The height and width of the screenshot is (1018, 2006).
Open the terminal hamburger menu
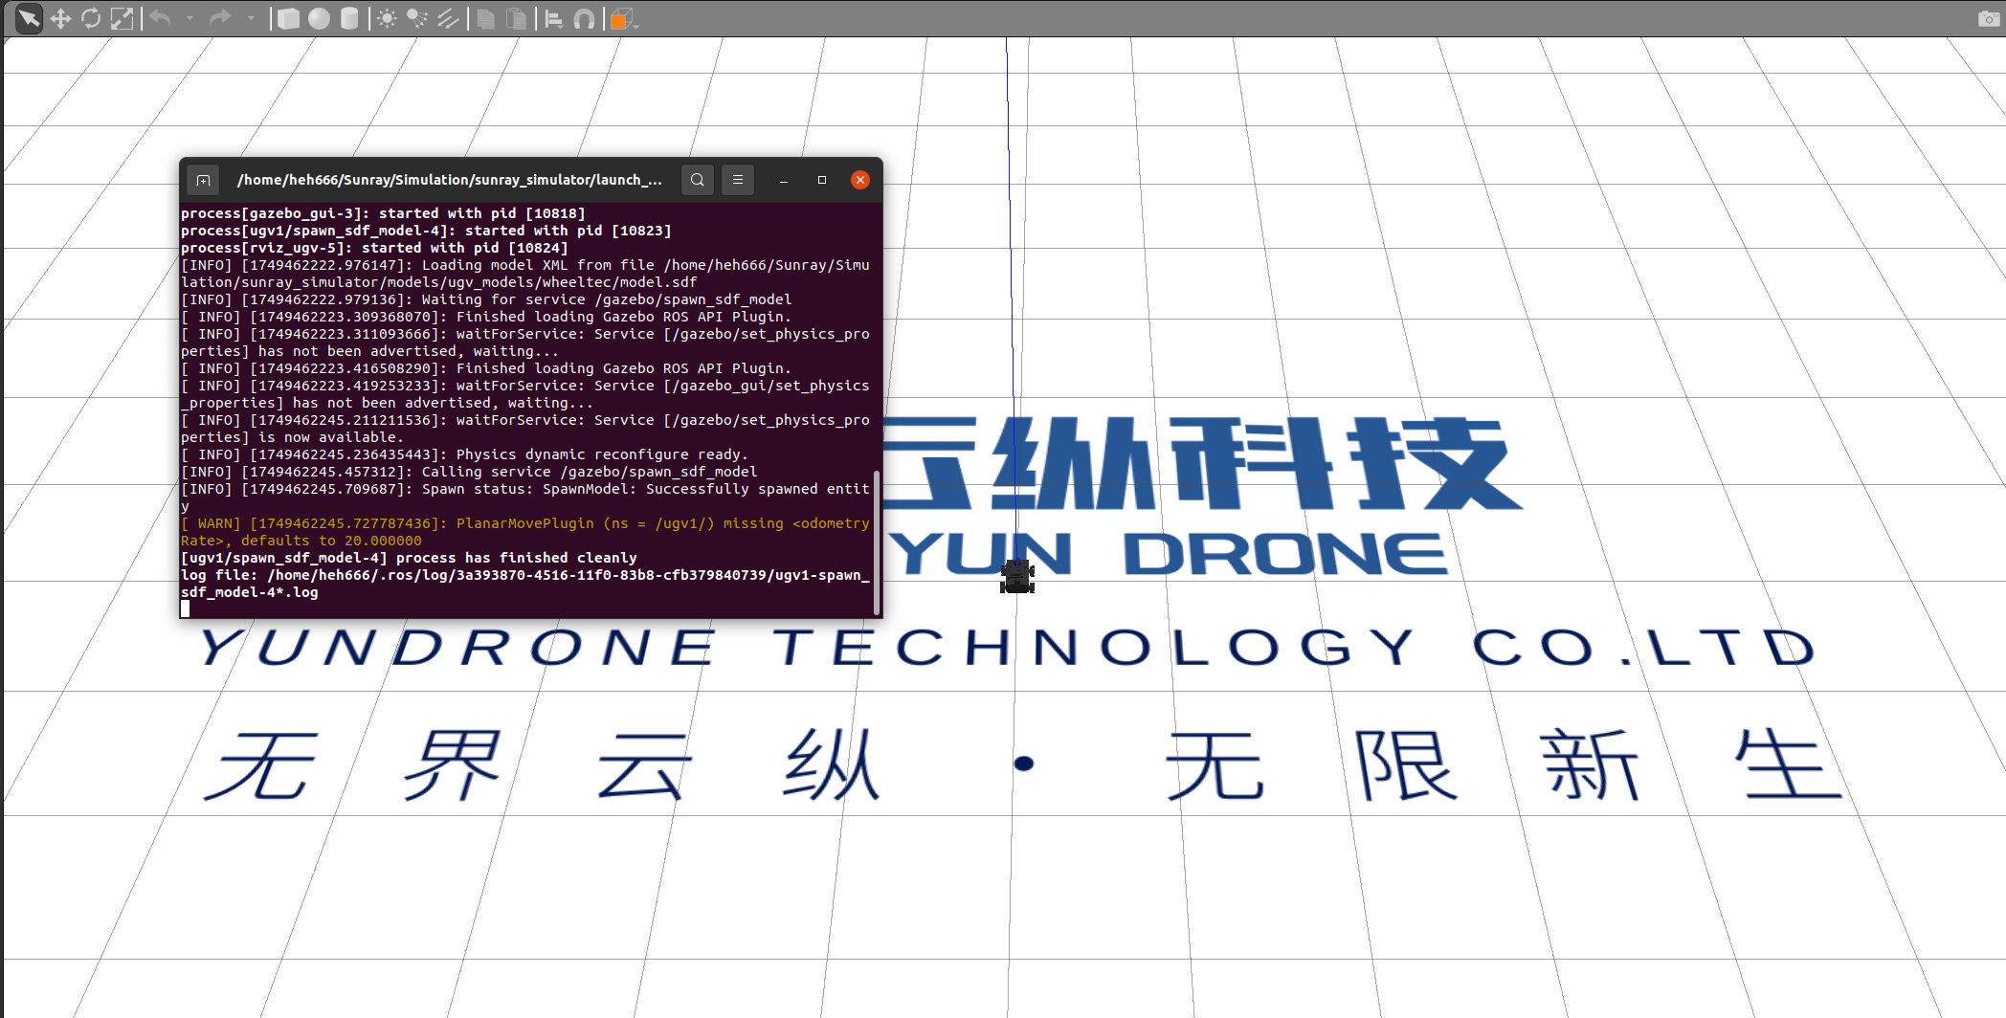coord(738,180)
